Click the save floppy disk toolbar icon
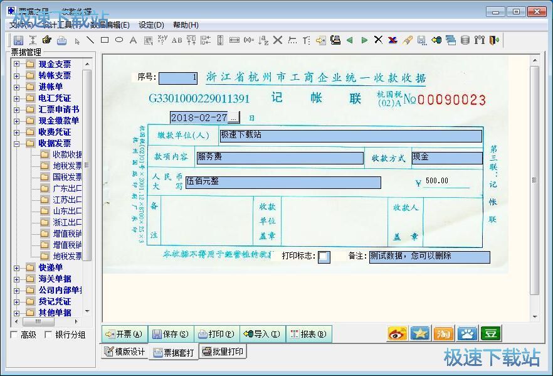553x376 pixels. tap(18, 40)
